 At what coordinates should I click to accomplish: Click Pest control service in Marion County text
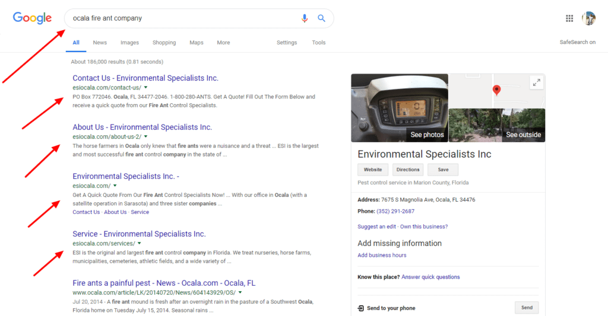[413, 183]
